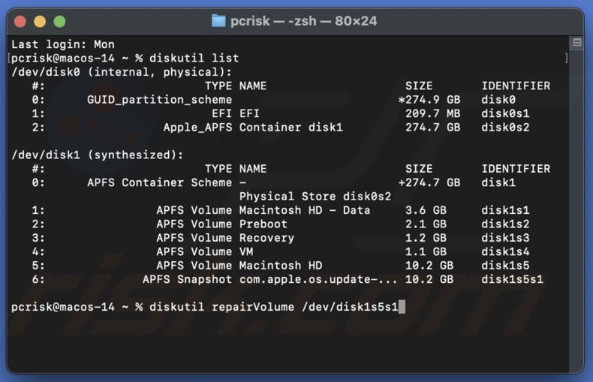Click the 'diskutil list' command text

point(194,59)
